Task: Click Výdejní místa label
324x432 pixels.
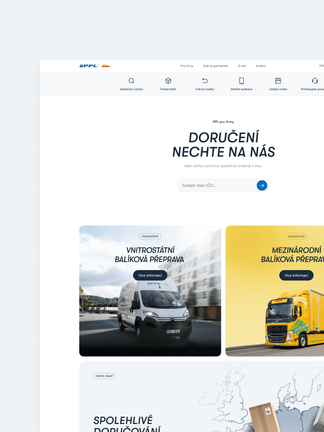Action: [278, 89]
